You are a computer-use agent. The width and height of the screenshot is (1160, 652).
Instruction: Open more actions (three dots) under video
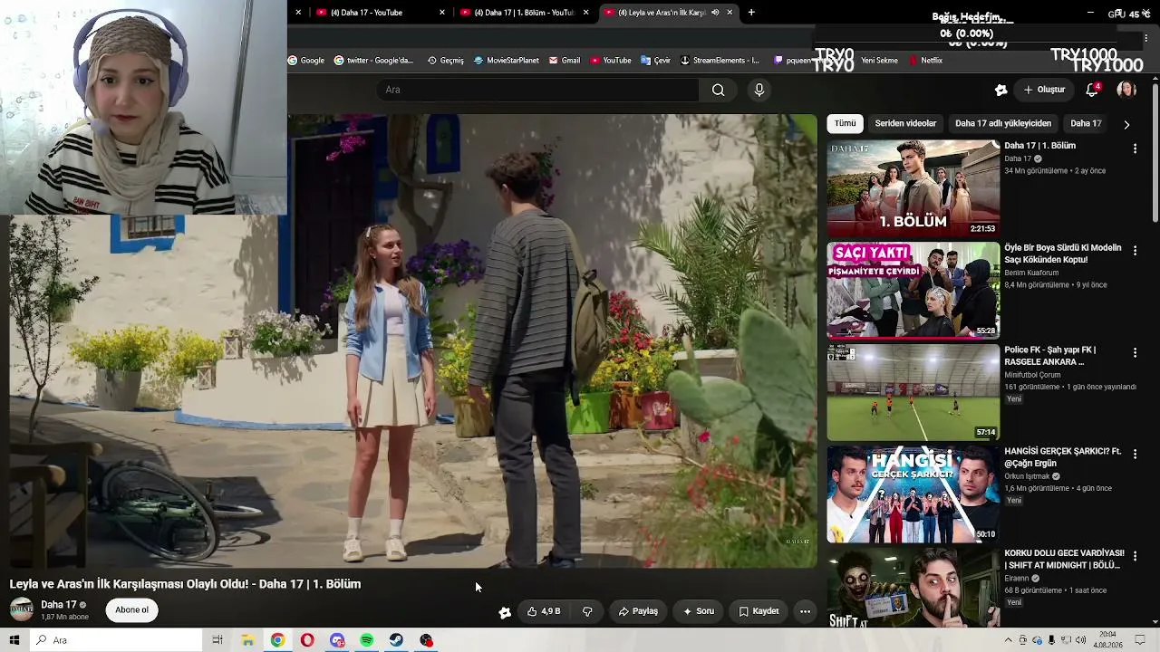[805, 611]
